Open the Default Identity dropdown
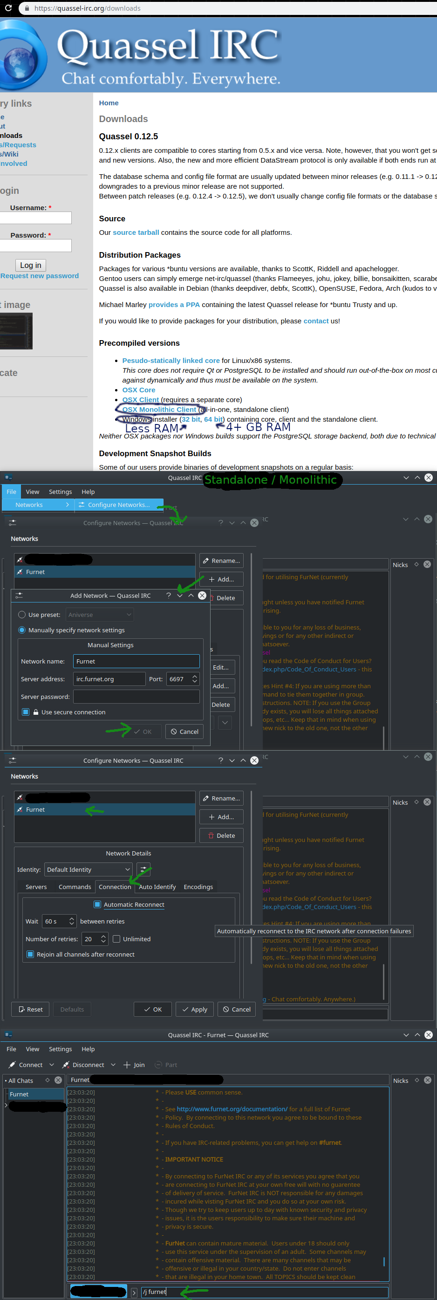Screen dimensions: 437x1300 tap(89, 869)
